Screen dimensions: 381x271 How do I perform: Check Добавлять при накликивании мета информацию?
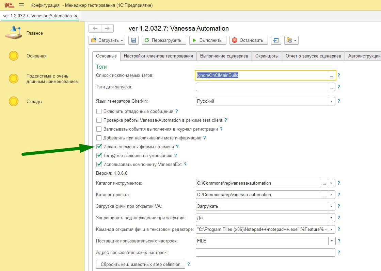pos(99,138)
